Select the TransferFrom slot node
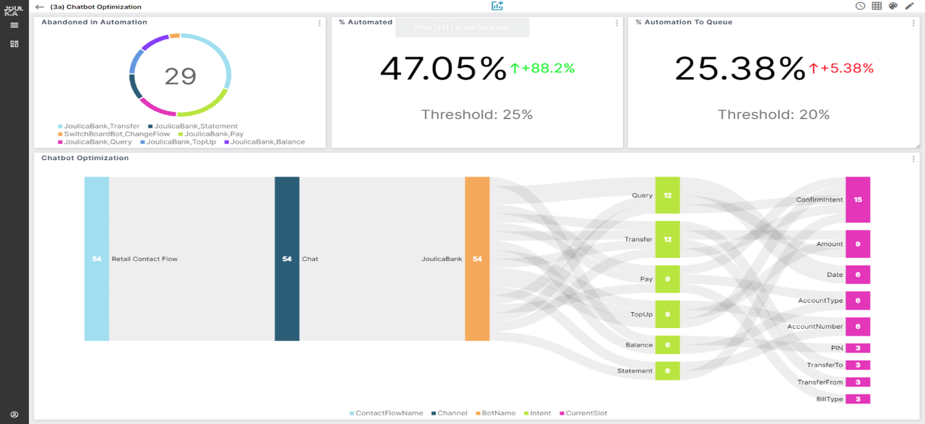The height and width of the screenshot is (424, 925). [857, 382]
